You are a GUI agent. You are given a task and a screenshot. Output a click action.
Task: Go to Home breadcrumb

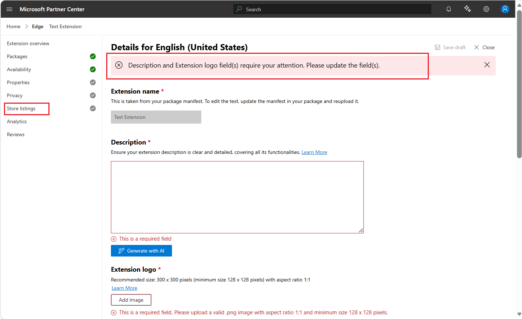[x=13, y=26]
